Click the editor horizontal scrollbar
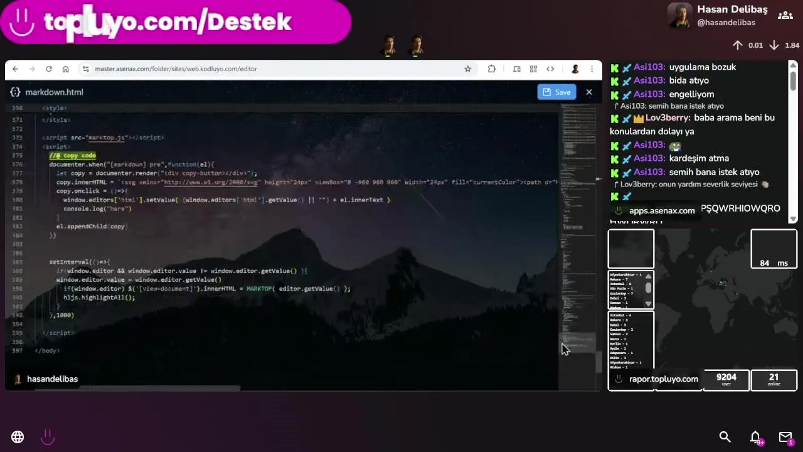This screenshot has width=803, height=452. (137, 389)
